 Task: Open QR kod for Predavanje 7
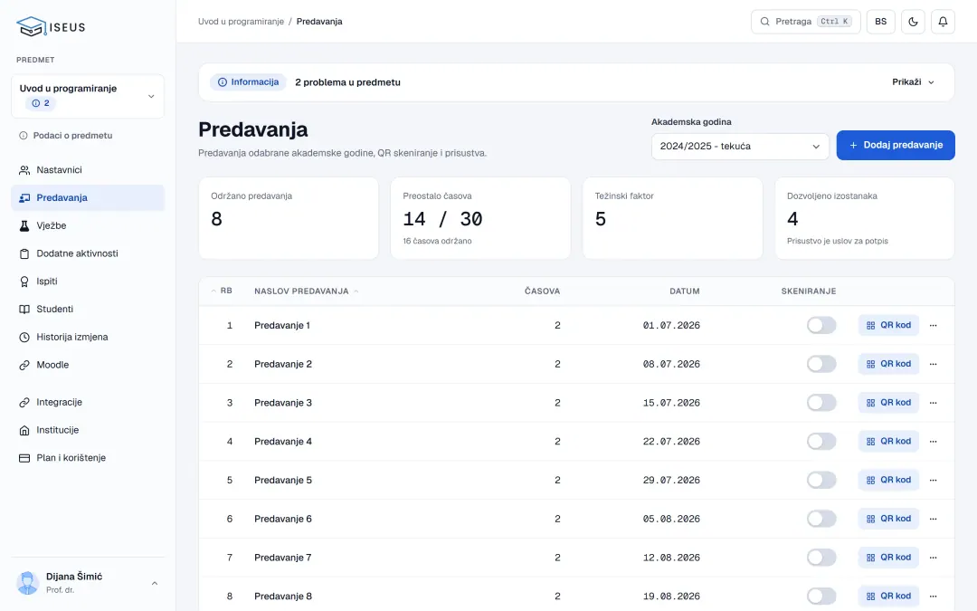pos(888,558)
